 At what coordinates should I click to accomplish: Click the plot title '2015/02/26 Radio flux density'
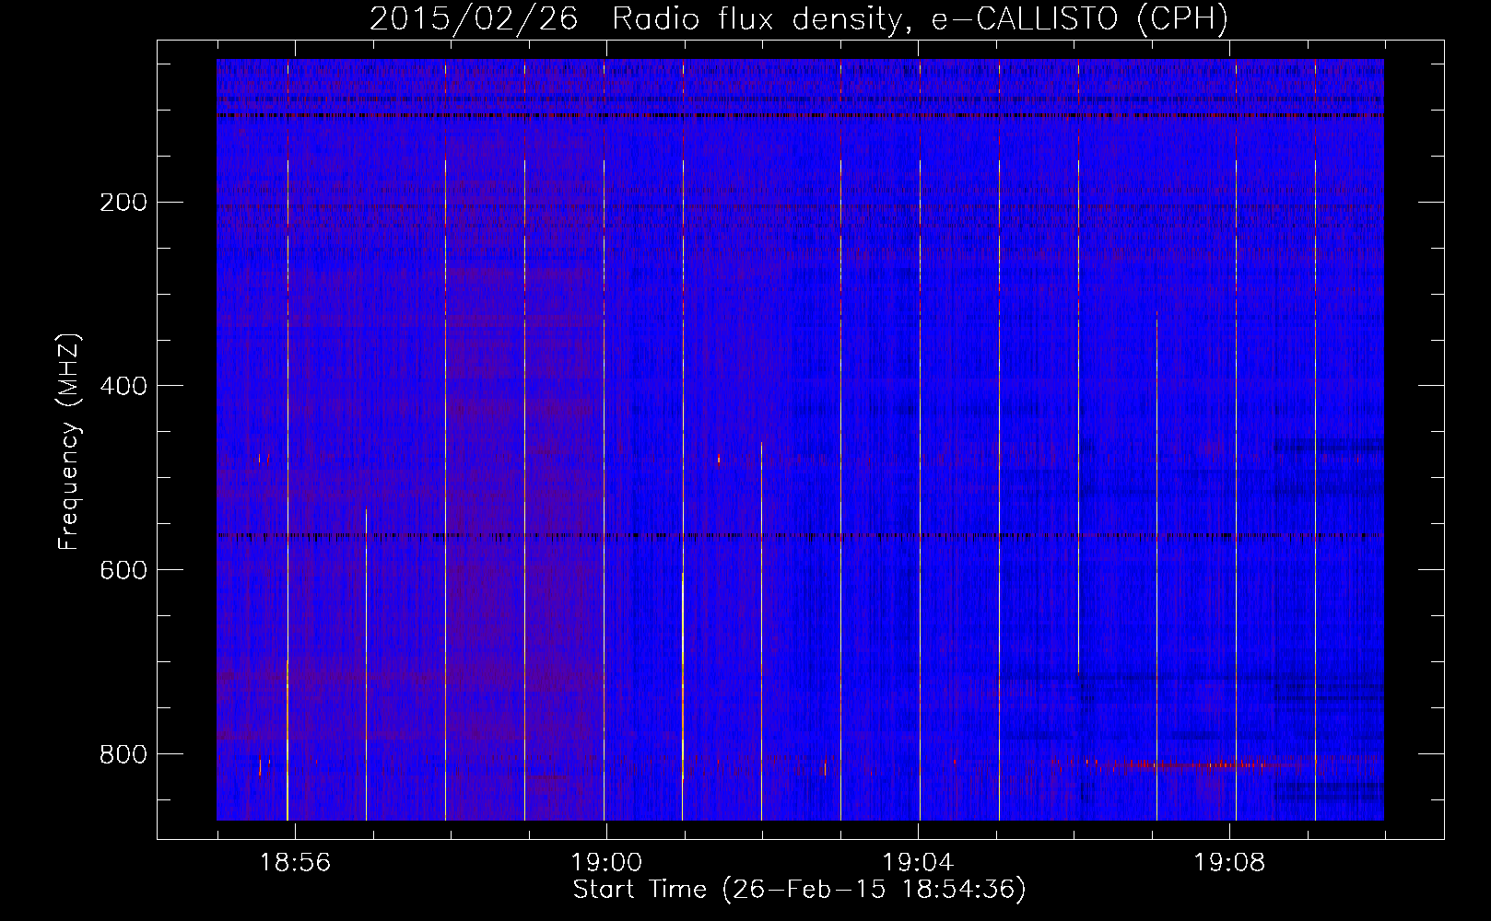[799, 18]
